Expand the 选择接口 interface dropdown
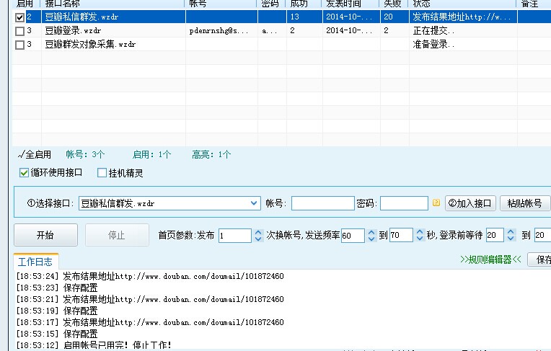Image resolution: width=551 pixels, height=351 pixels. click(253, 203)
